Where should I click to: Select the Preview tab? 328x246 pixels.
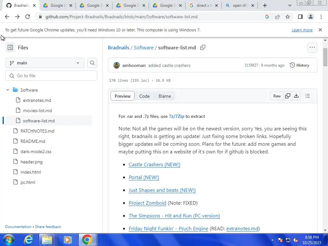click(x=122, y=96)
